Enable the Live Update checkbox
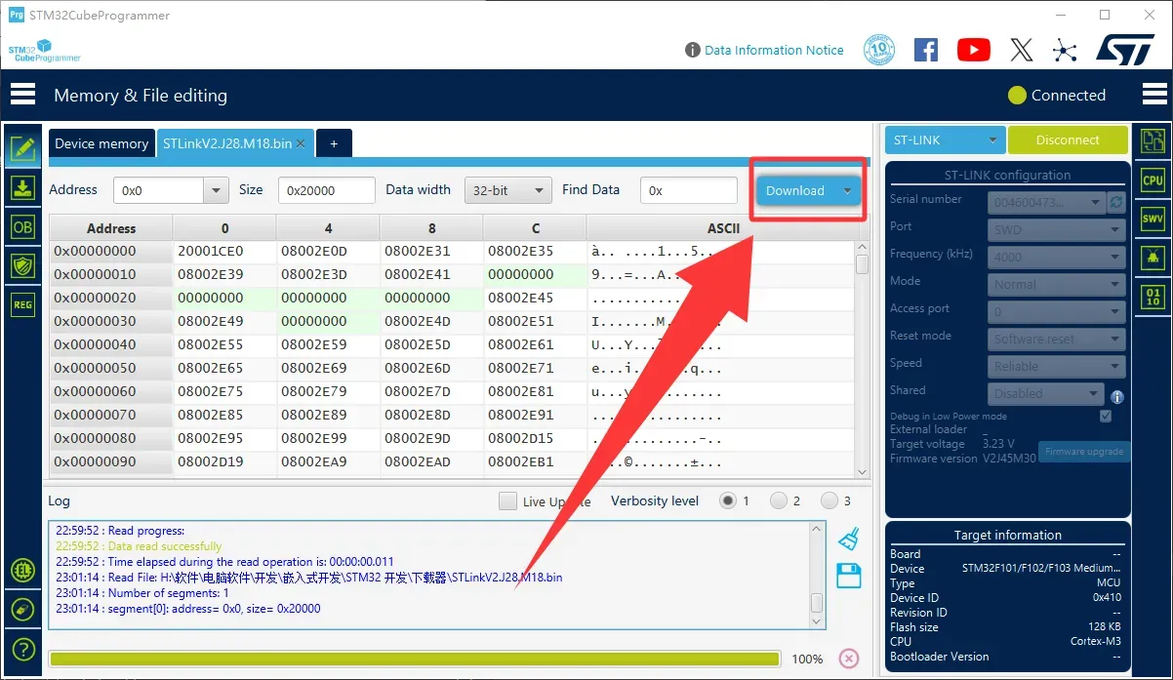The height and width of the screenshot is (680, 1173). pyautogui.click(x=507, y=500)
